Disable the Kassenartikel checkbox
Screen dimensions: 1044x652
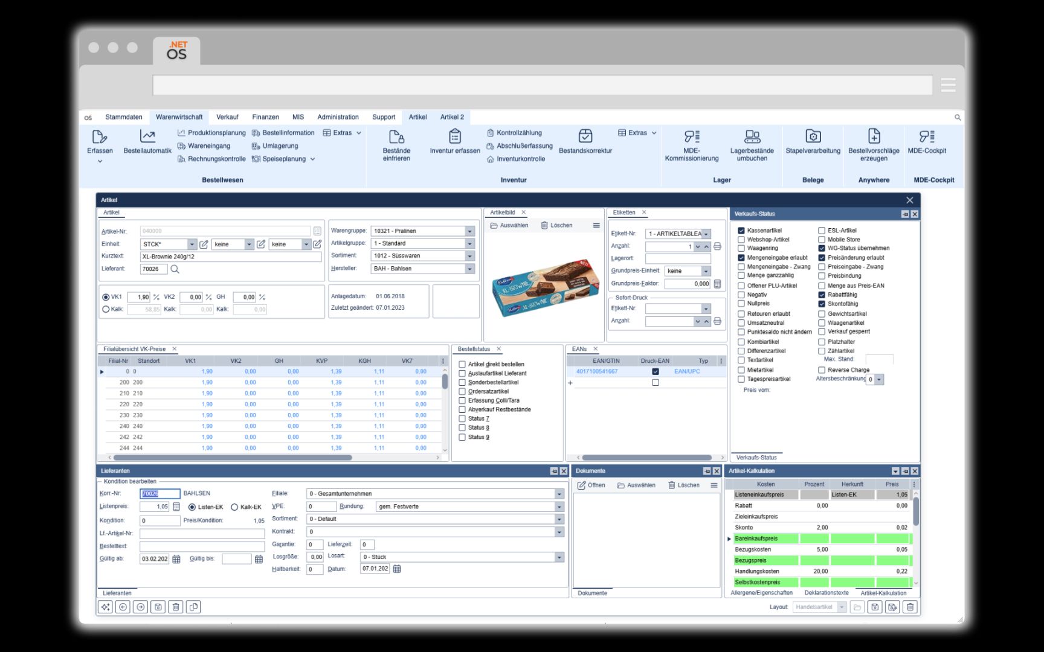[x=741, y=230]
